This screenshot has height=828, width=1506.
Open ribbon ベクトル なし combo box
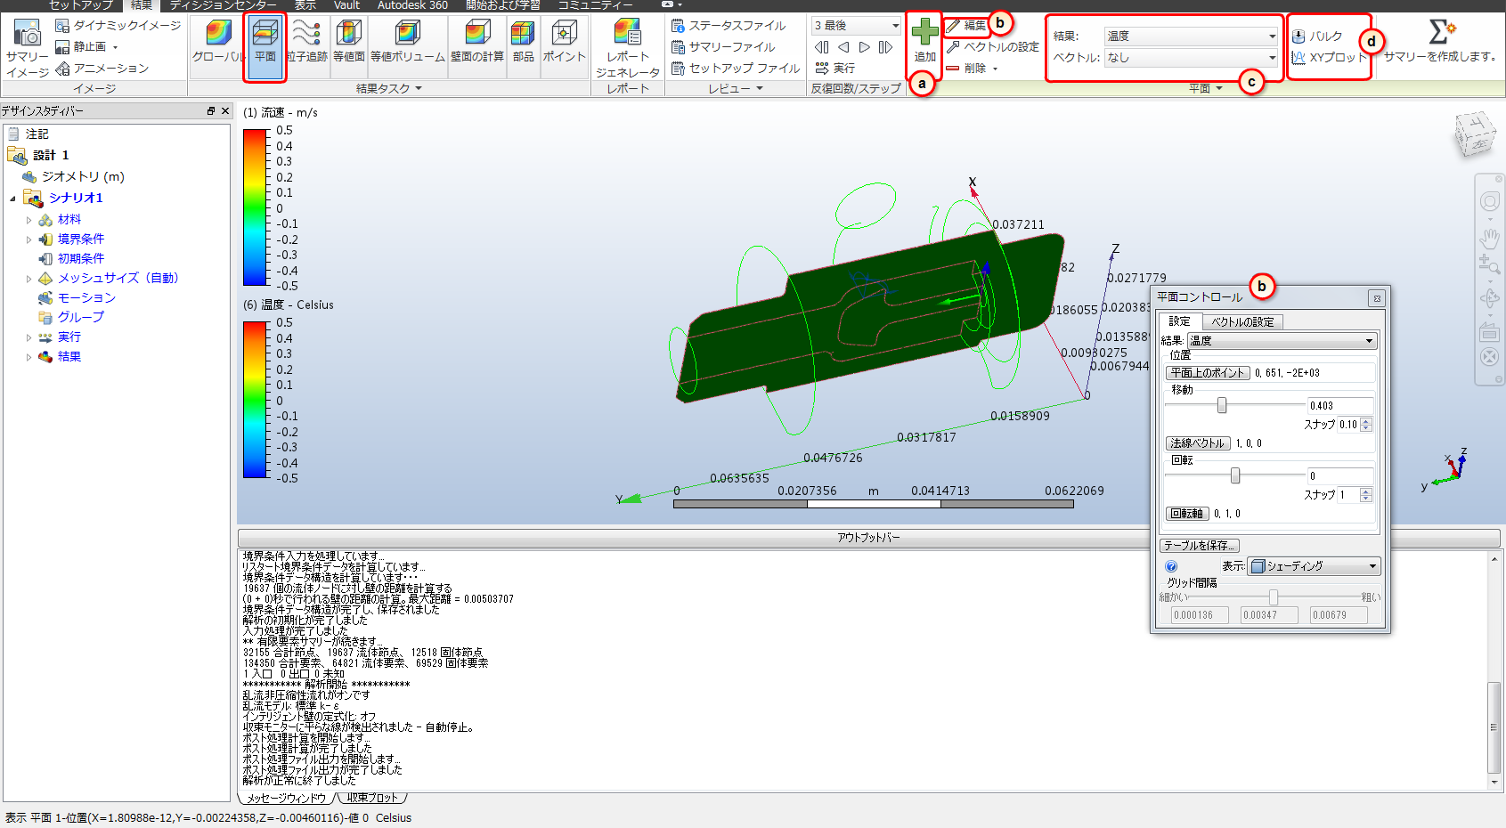[1192, 58]
